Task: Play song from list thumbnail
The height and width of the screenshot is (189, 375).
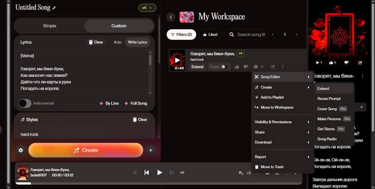Action: [x=177, y=60]
